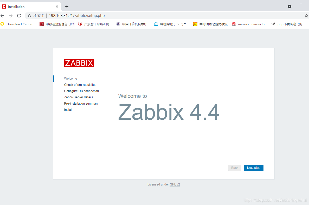Click the Back button
Image resolution: width=309 pixels, height=205 pixels.
pos(235,168)
